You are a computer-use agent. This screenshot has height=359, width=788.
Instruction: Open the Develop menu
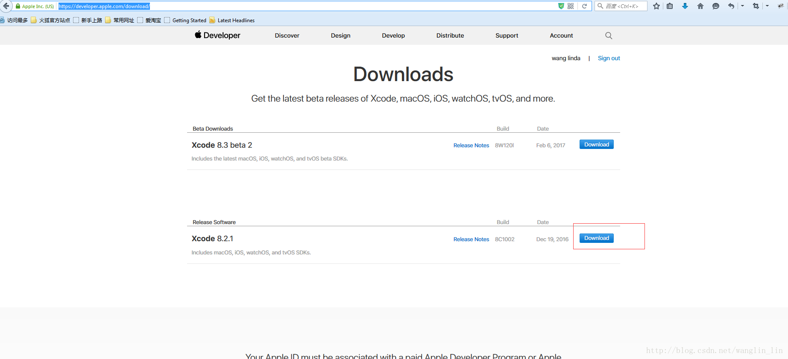pos(393,35)
